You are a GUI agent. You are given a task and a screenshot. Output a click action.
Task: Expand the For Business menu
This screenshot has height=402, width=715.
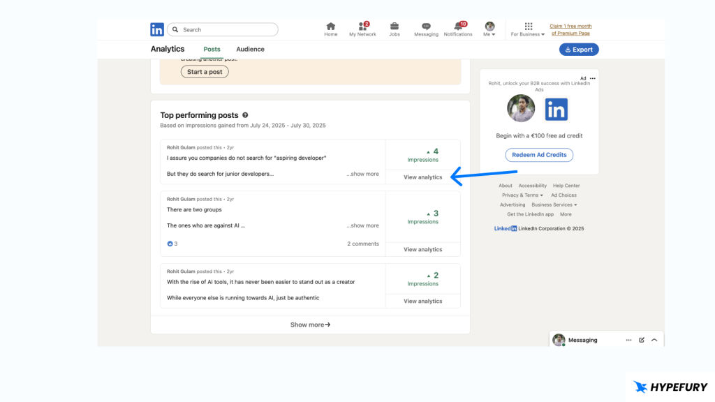(528, 29)
